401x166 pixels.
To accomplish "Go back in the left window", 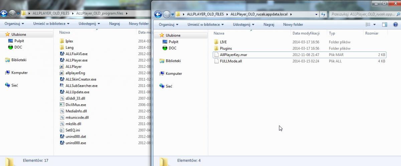I will (3, 13).
